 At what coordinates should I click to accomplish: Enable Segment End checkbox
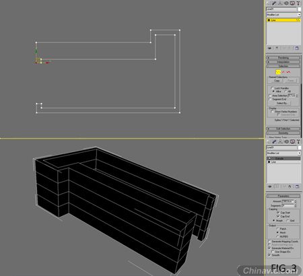[270, 99]
